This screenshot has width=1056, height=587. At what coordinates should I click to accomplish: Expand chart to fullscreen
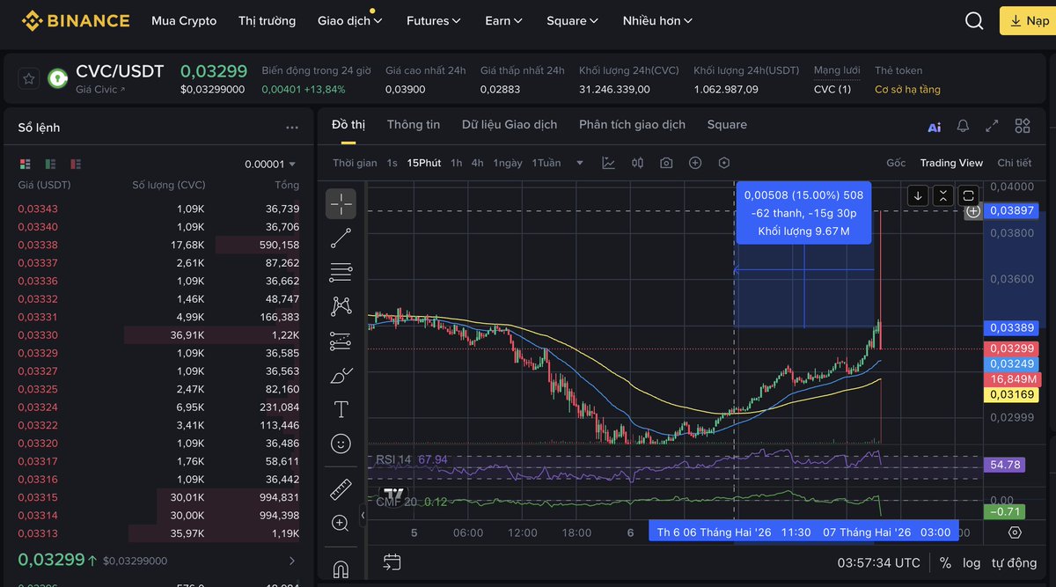coord(993,126)
